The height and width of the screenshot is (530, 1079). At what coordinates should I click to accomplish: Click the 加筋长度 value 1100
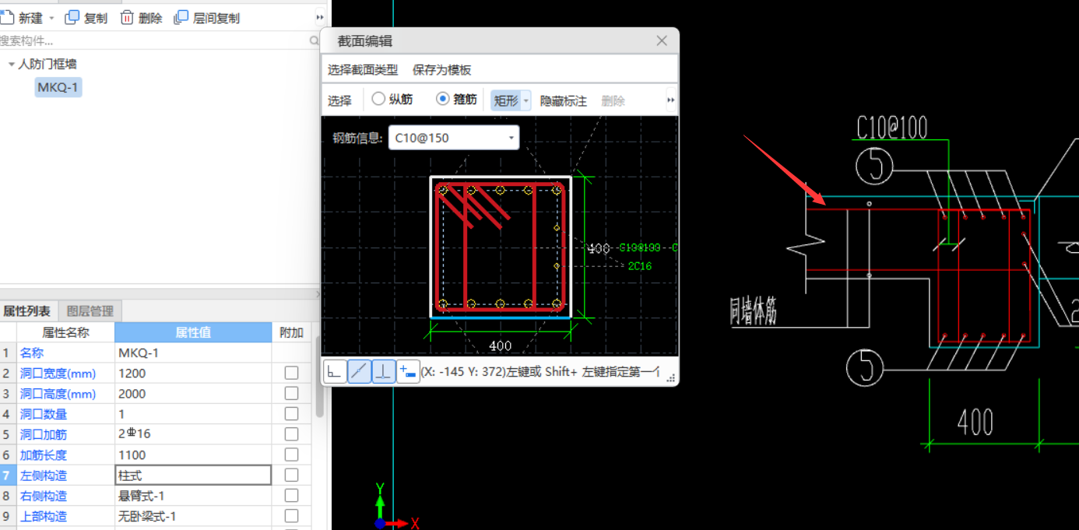point(193,455)
